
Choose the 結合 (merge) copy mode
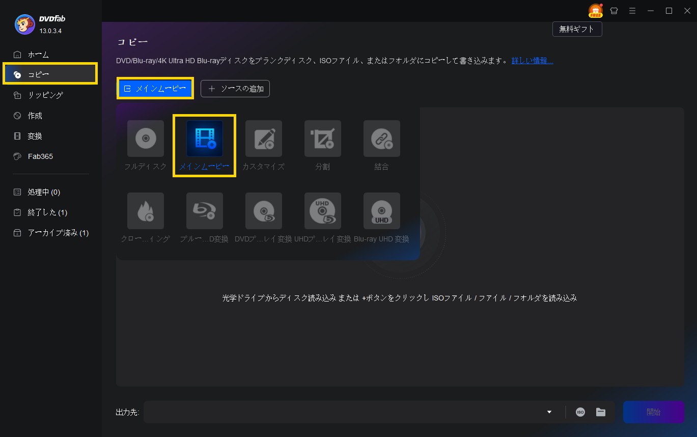382,139
